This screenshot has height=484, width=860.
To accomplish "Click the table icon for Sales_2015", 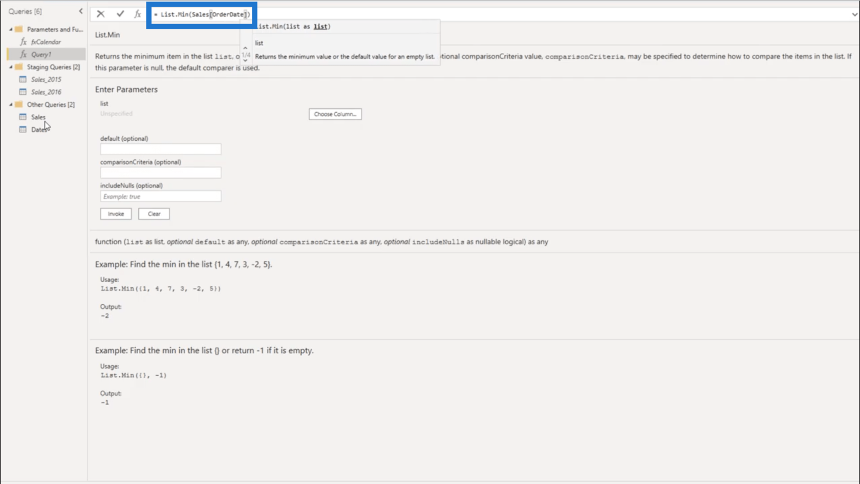I will point(23,79).
